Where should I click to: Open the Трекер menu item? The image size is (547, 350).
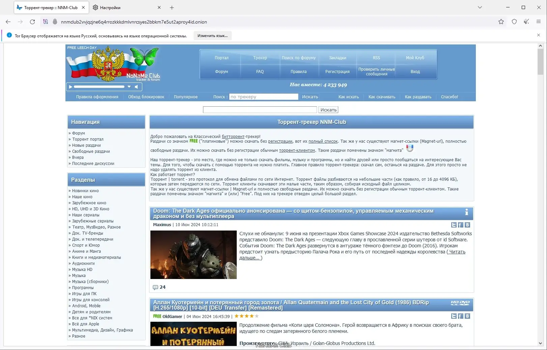[260, 58]
